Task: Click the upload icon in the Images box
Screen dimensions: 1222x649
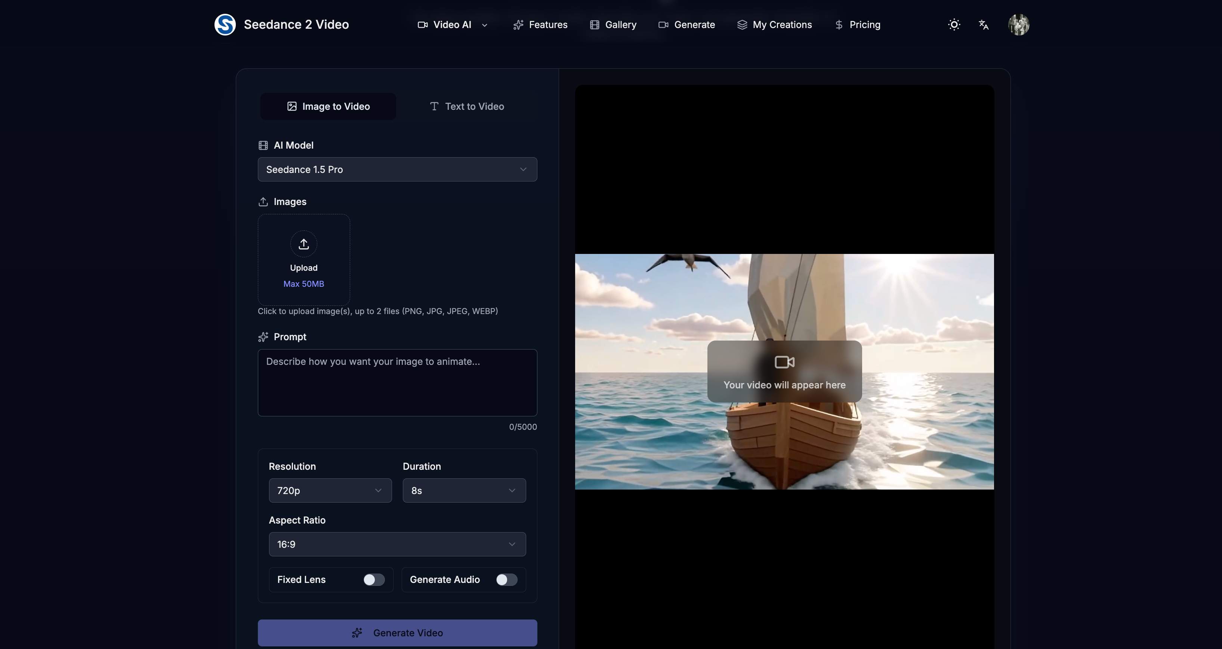Action: click(303, 244)
